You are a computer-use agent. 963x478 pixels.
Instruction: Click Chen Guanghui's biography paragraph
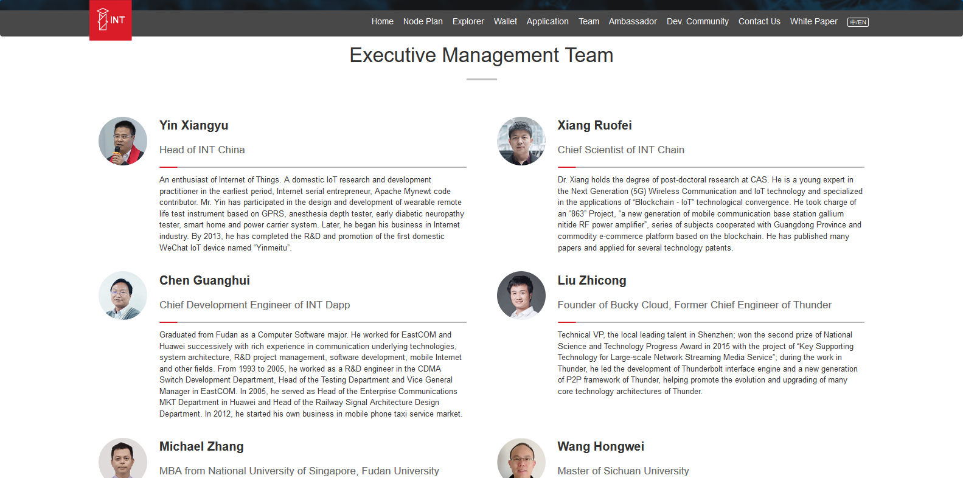(311, 374)
